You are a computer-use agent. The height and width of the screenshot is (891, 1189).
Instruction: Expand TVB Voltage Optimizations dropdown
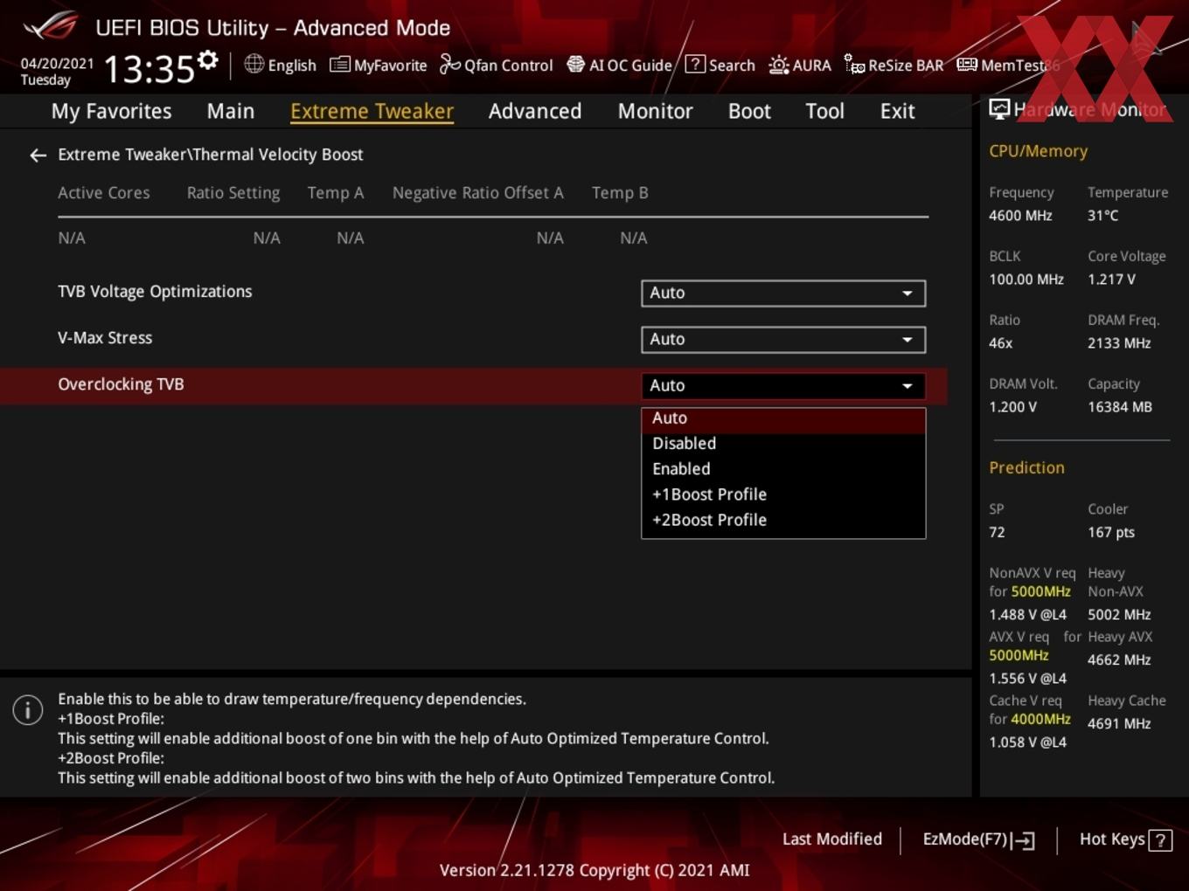click(x=783, y=293)
